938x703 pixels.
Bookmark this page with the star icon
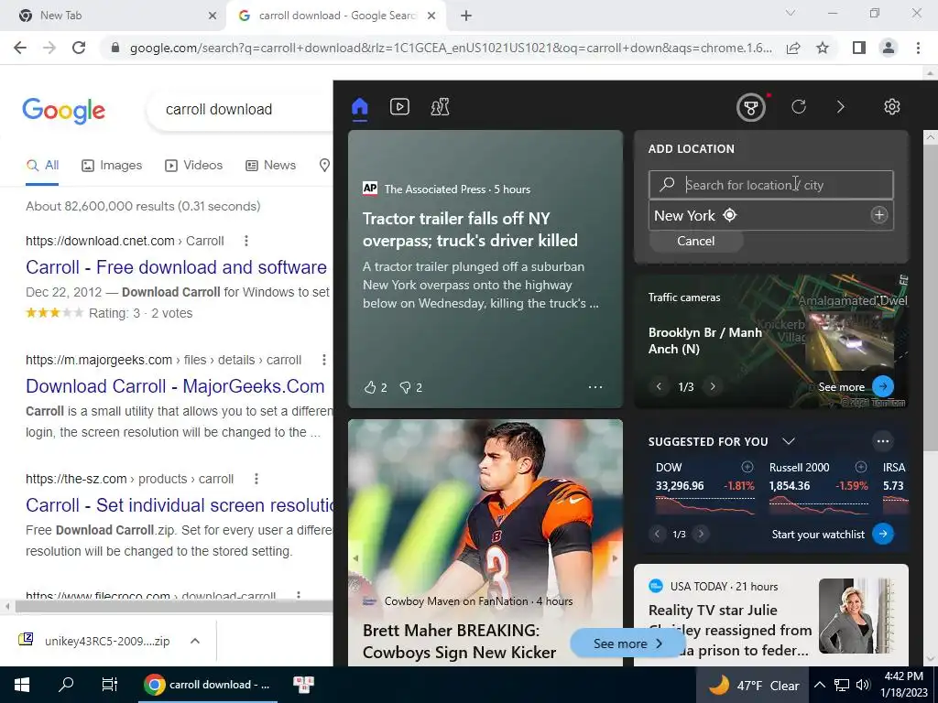[x=823, y=48]
